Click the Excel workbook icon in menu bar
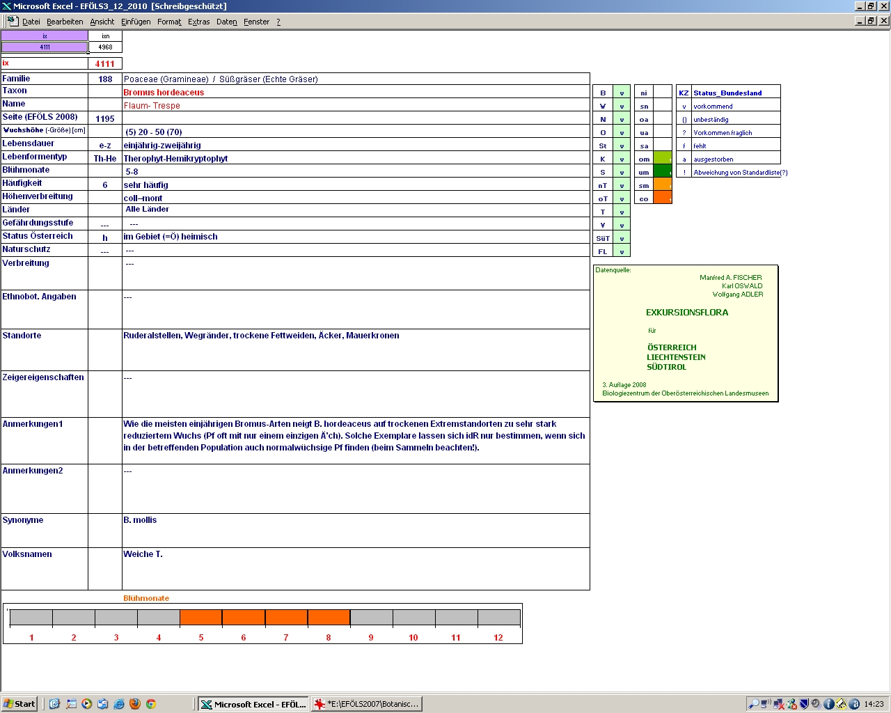Screen dimensions: 891x713 (x=12, y=21)
